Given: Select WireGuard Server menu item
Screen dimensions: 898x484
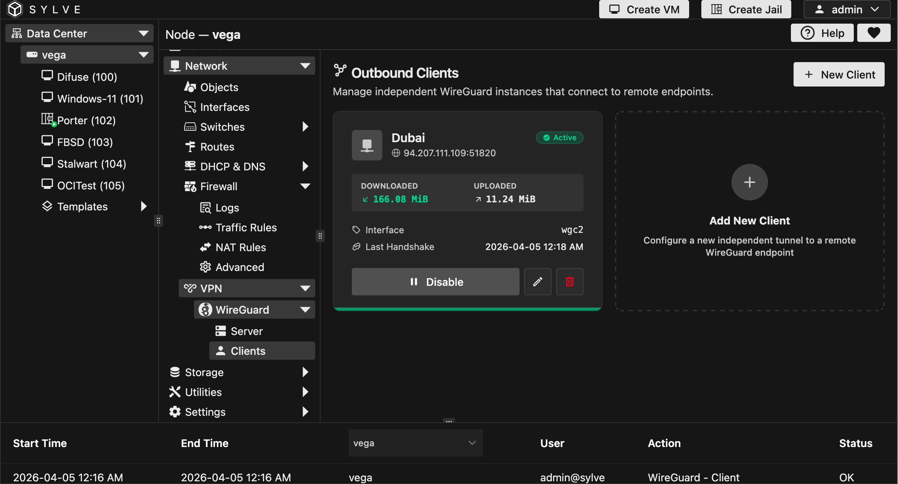Looking at the screenshot, I should (x=246, y=331).
